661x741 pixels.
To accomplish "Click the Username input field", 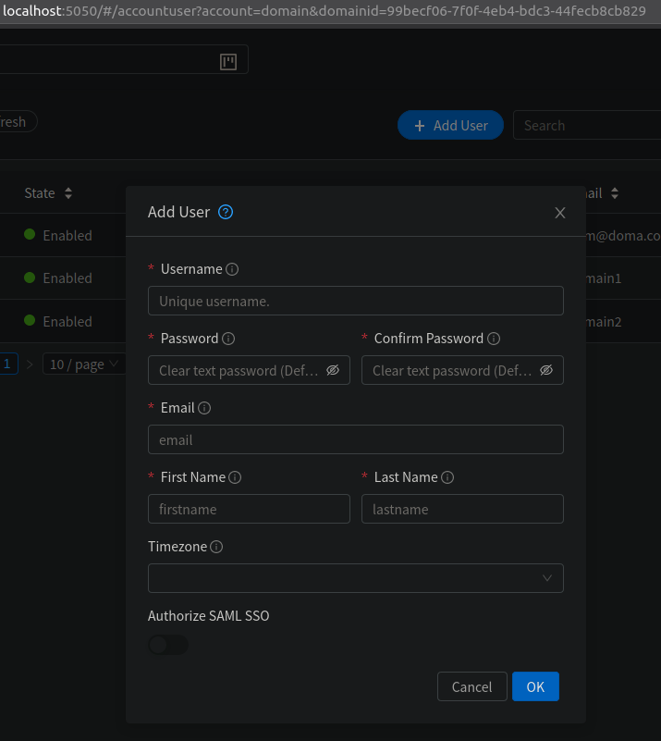I will [x=356, y=301].
